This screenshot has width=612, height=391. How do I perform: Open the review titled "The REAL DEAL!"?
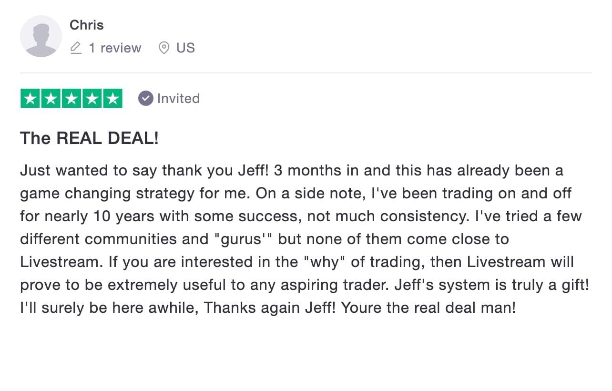coord(89,138)
